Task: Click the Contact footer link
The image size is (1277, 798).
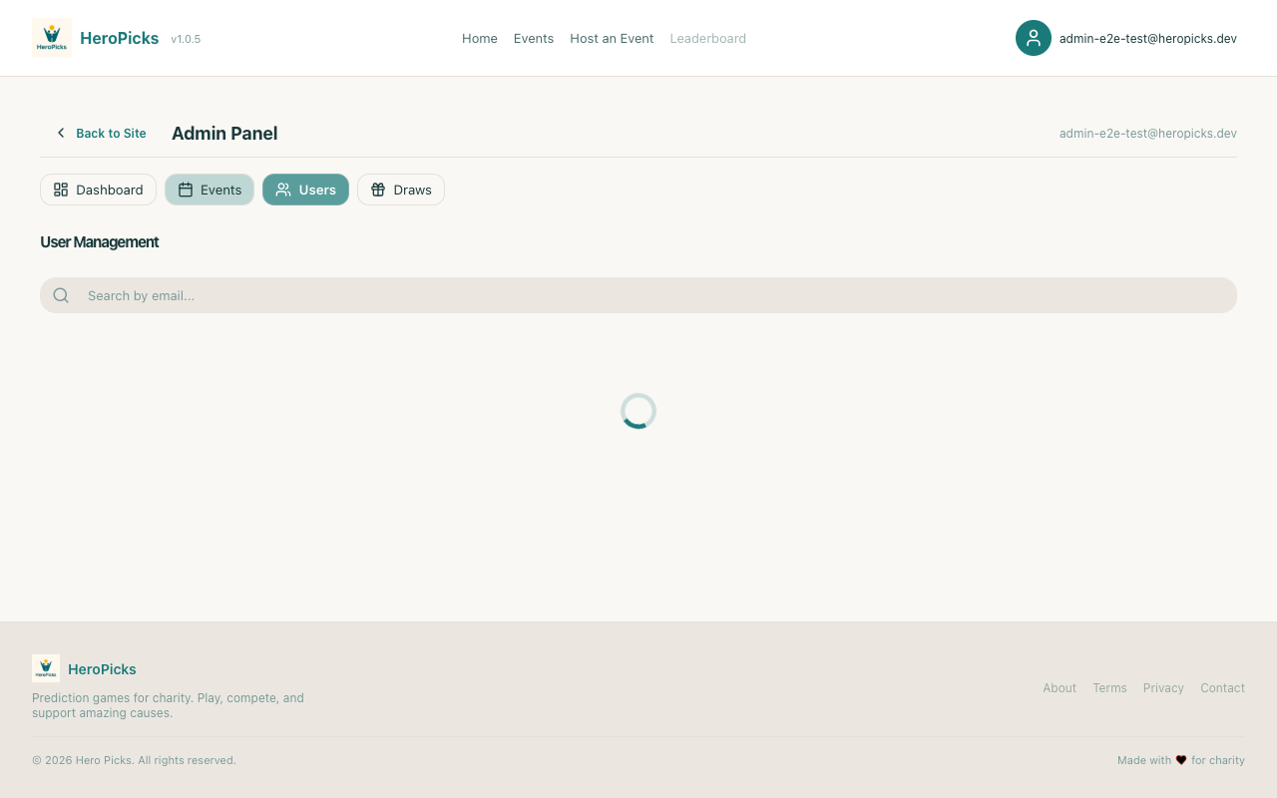Action: pos(1222,688)
